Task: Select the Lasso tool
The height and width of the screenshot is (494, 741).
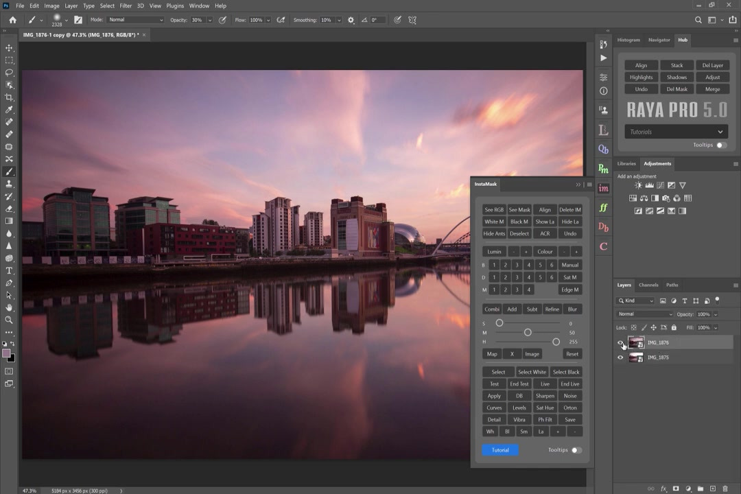Action: click(9, 73)
